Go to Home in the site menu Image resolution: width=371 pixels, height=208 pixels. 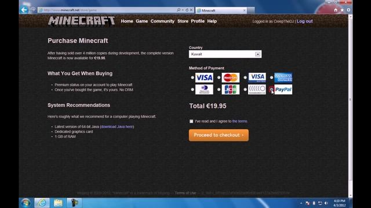[127, 21]
